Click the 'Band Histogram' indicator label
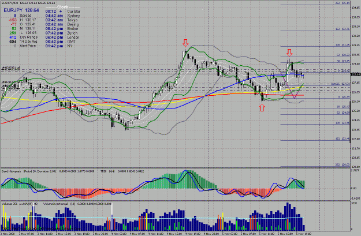Screen dimensions: 361x236 (12, 171)
